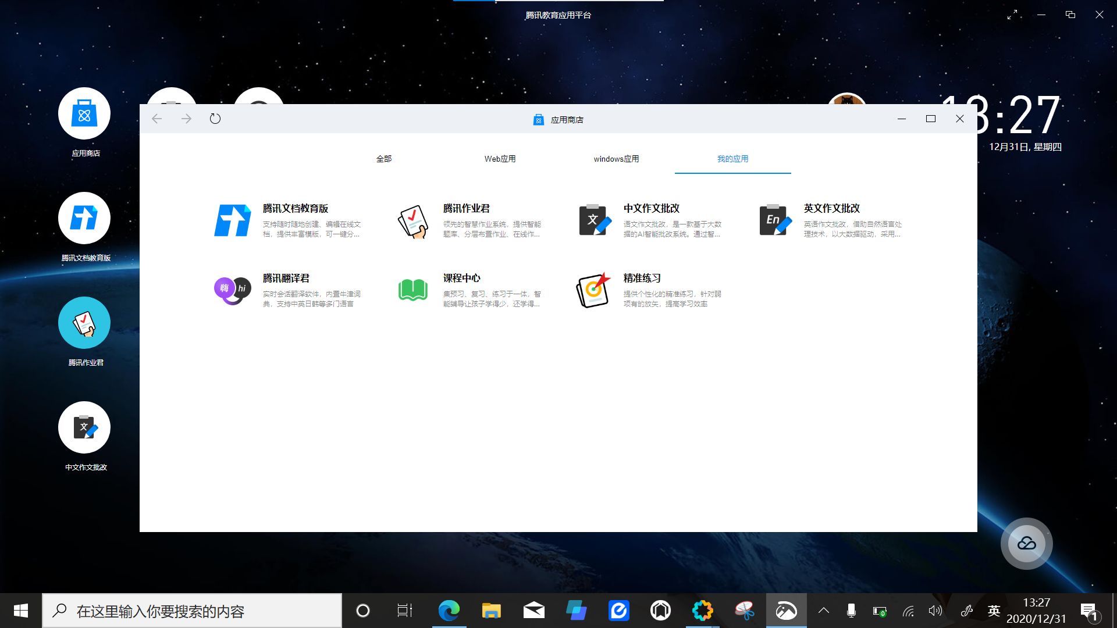The height and width of the screenshot is (628, 1117).
Task: Click 中文作文批改 title text
Action: tap(652, 208)
